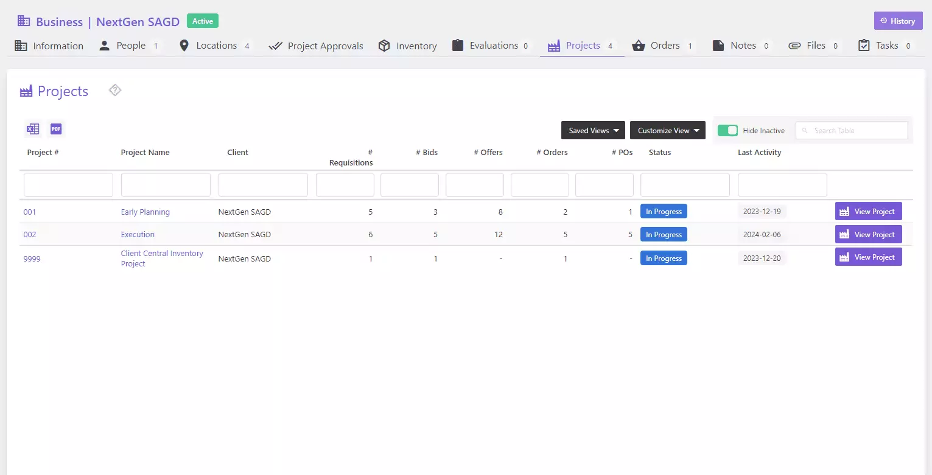Screen dimensions: 932x475
Task: Open the Saved Views dropdown
Action: [x=594, y=130]
